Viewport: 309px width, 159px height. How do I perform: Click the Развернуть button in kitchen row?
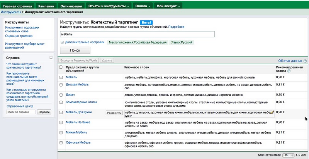click(x=114, y=113)
